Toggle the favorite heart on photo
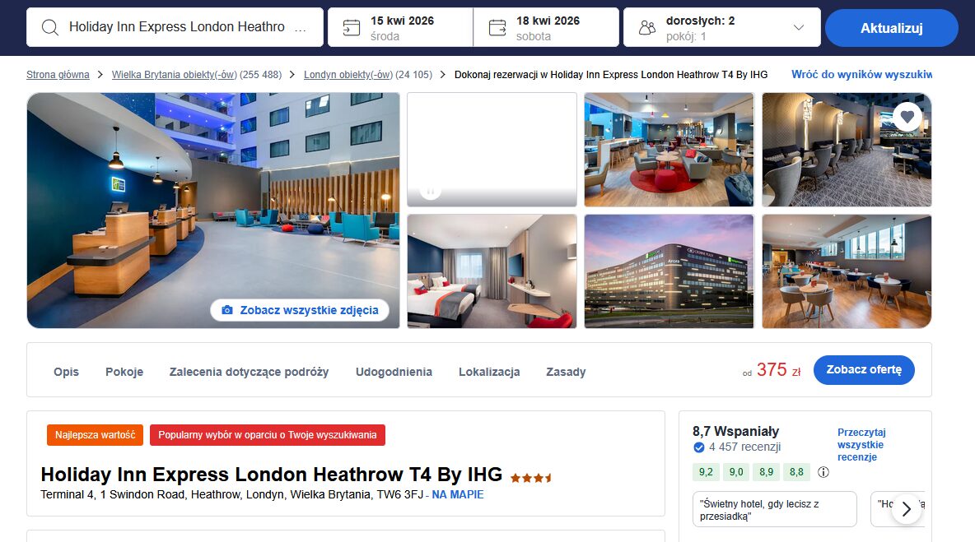Viewport: 975px width, 542px height. pos(907,116)
